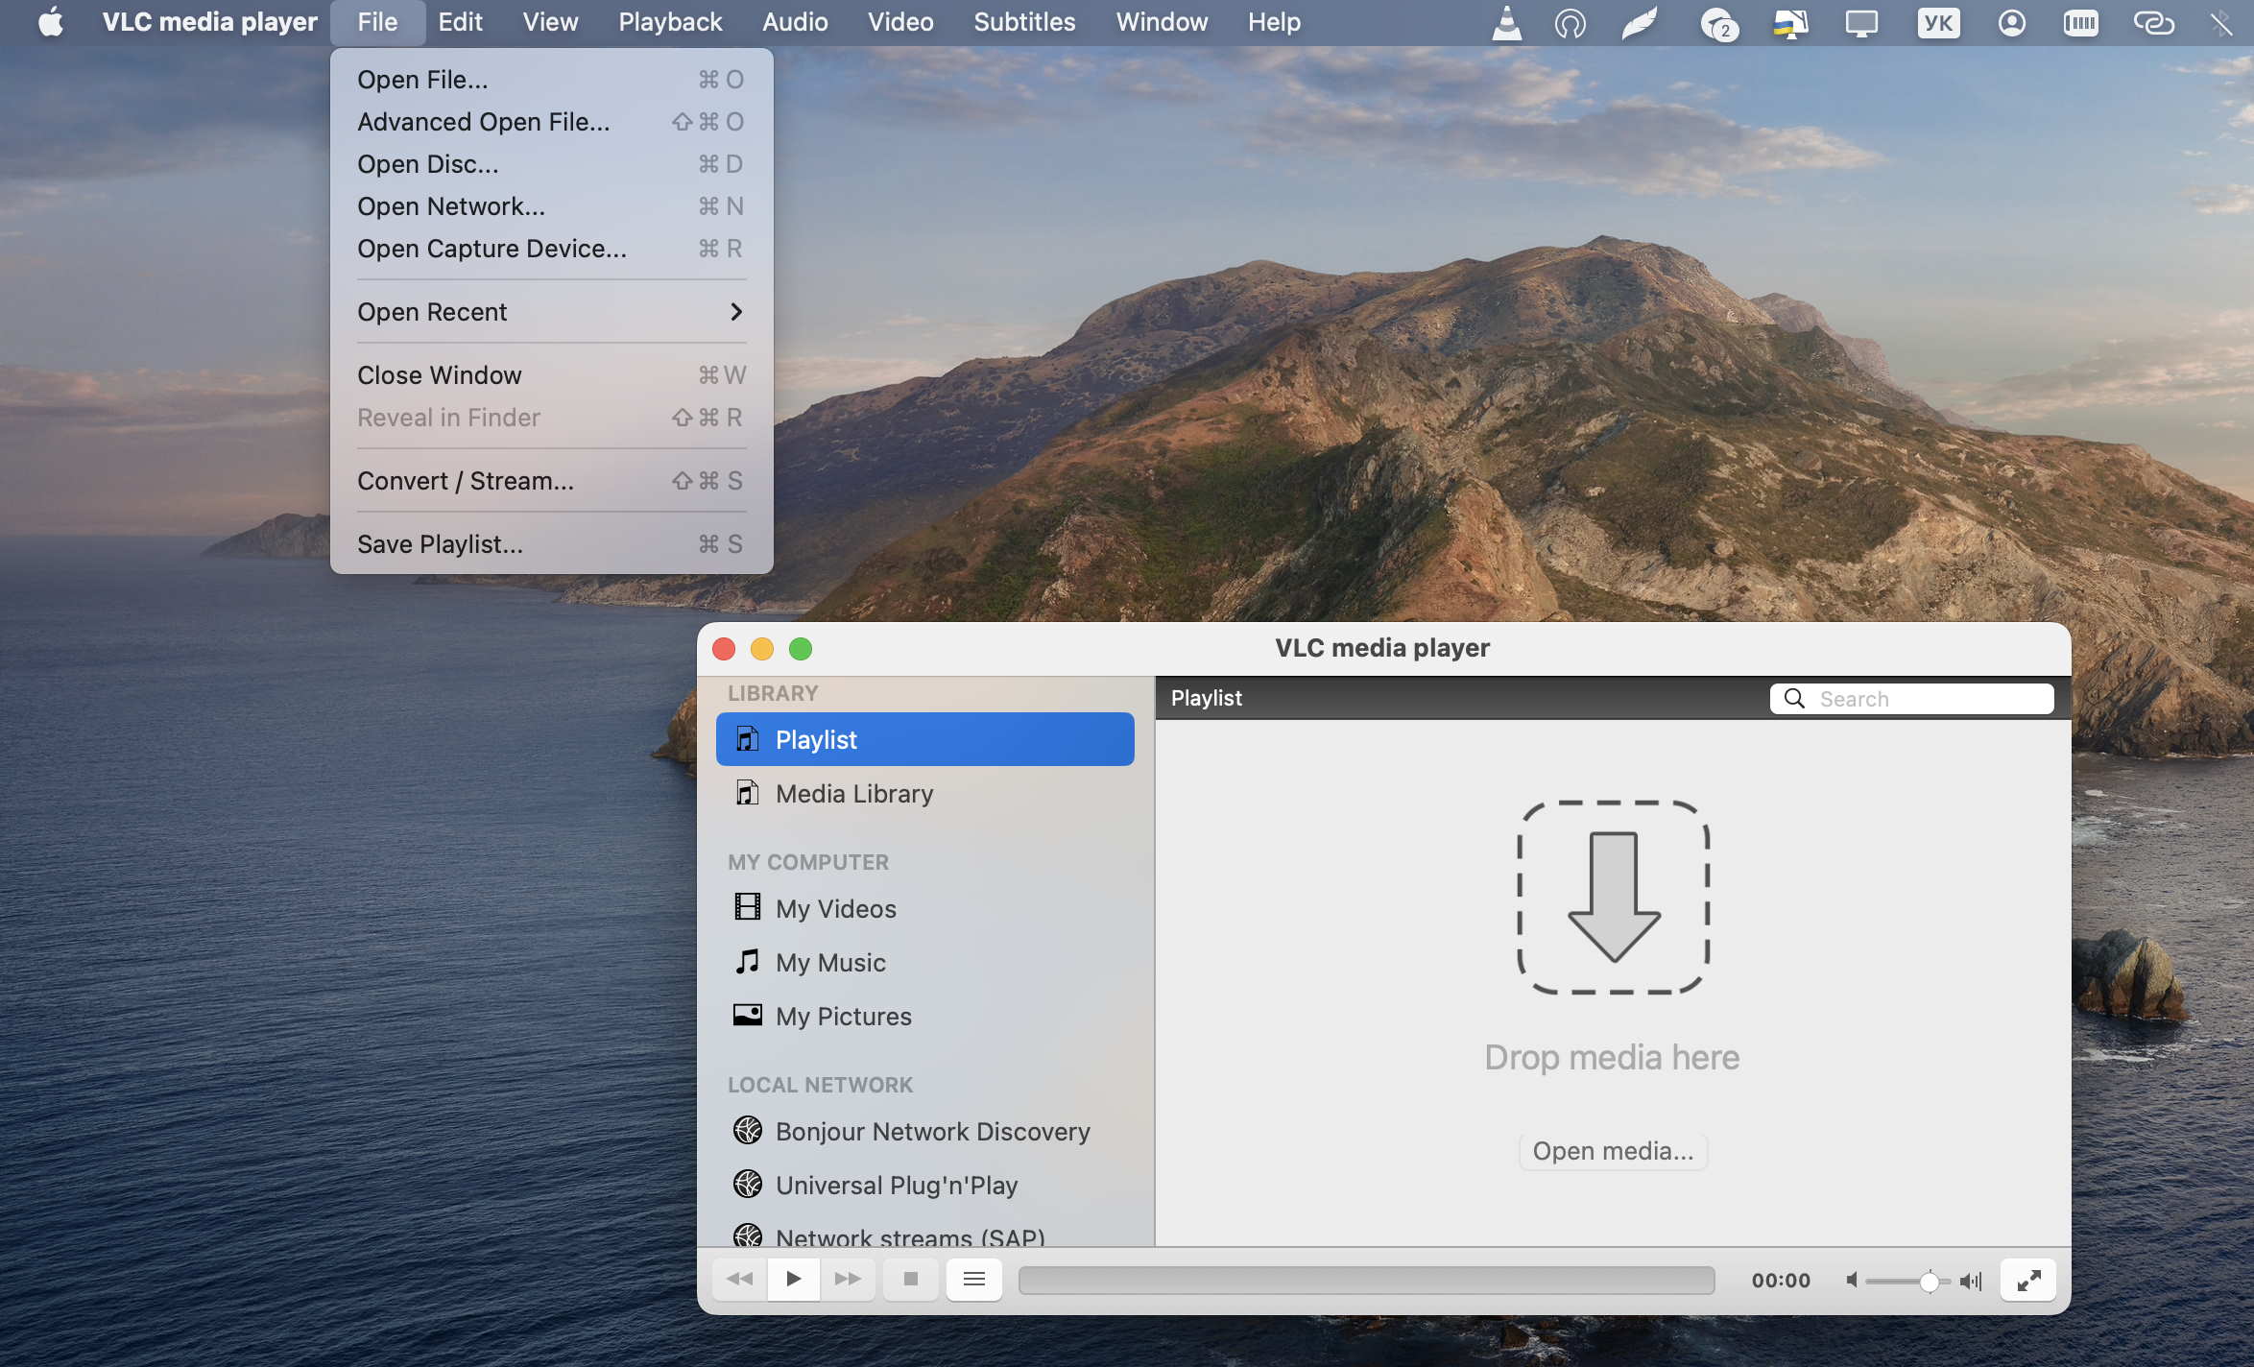Image resolution: width=2254 pixels, height=1367 pixels.
Task: Click the rewind/previous track icon
Action: pyautogui.click(x=737, y=1277)
